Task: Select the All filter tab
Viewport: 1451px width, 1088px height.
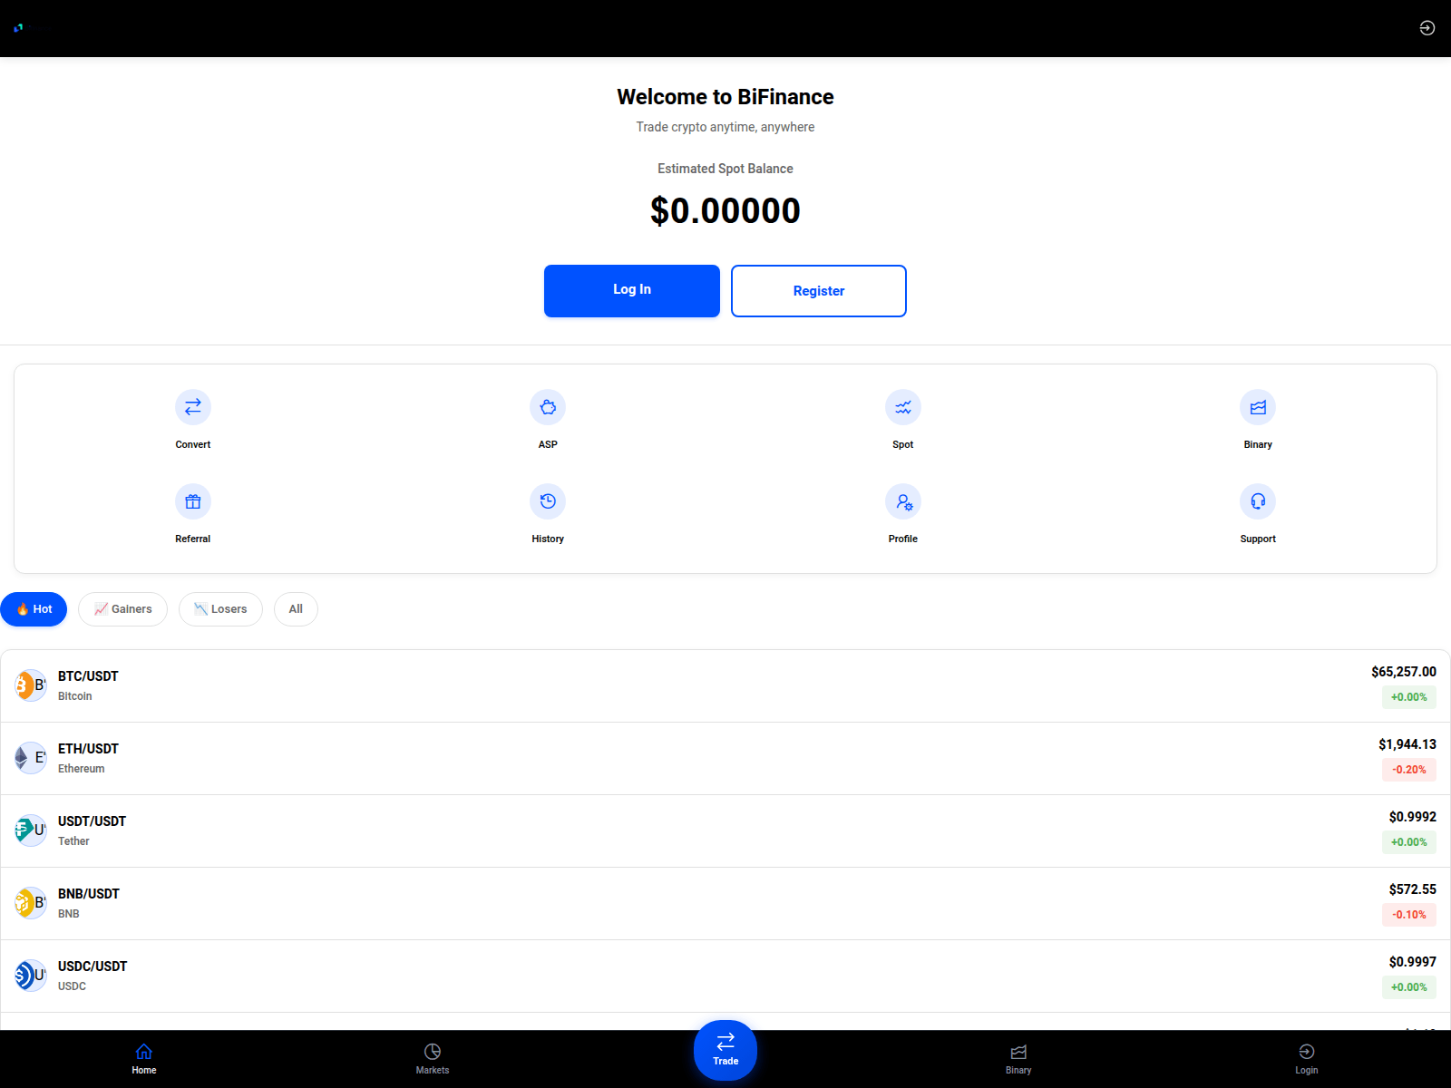Action: 296,609
